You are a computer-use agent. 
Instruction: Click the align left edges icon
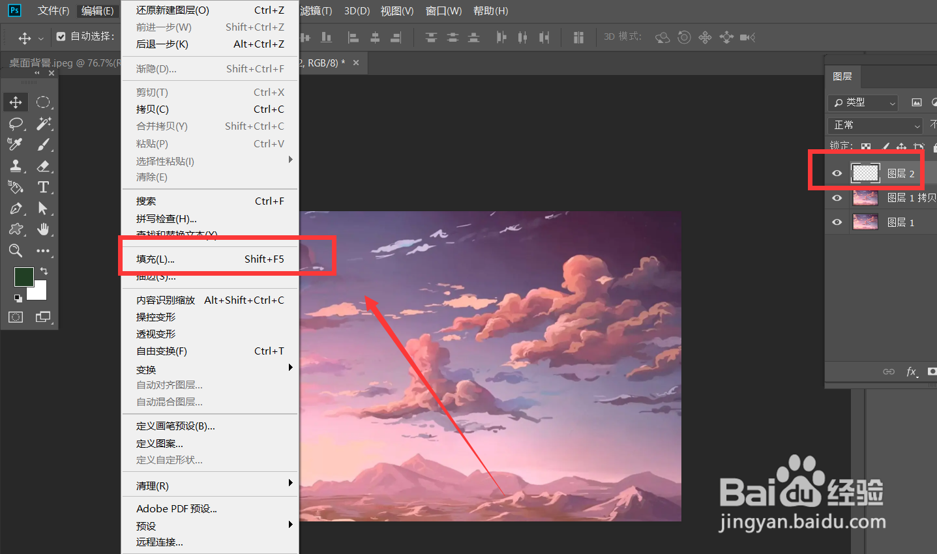353,37
